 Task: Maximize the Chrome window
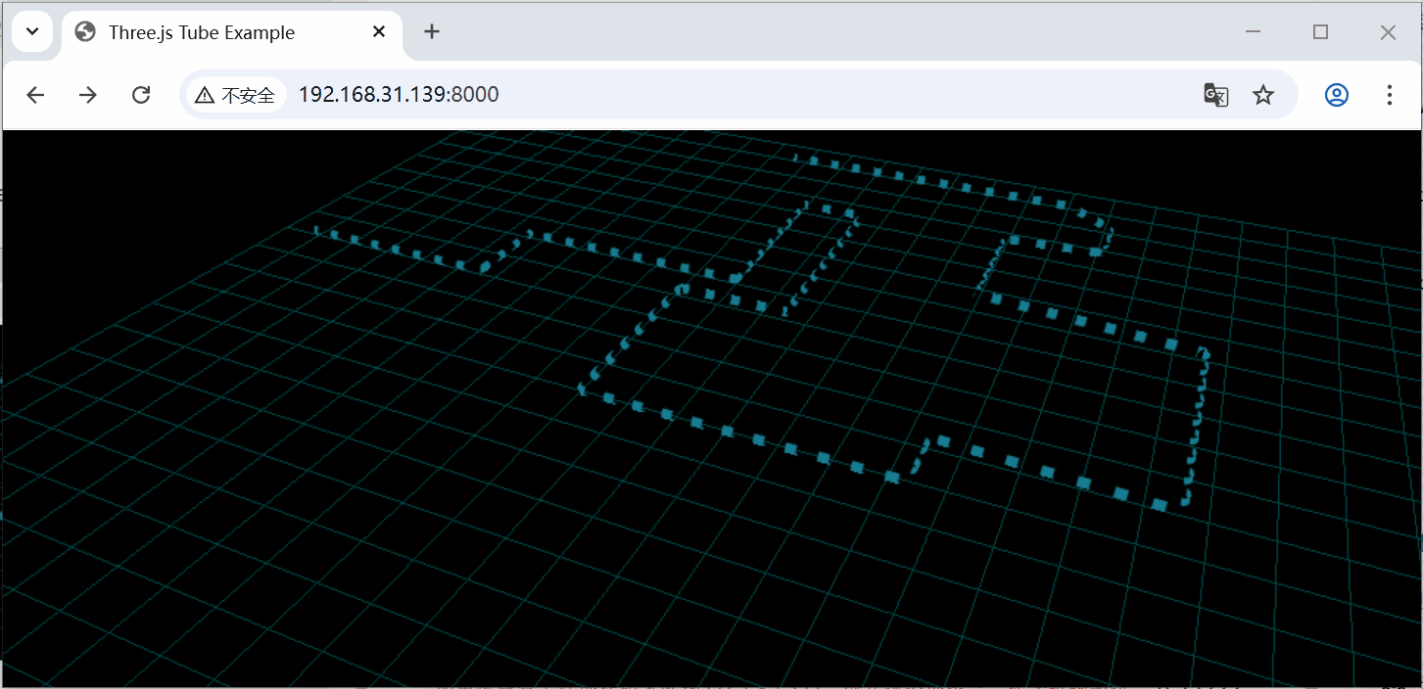1320,32
